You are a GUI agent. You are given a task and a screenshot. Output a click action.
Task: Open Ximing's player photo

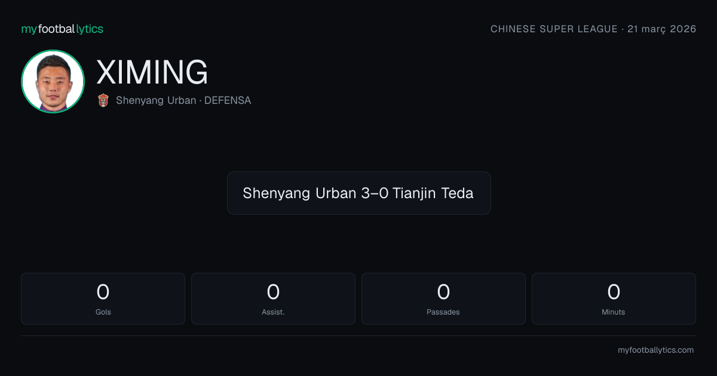coord(53,82)
